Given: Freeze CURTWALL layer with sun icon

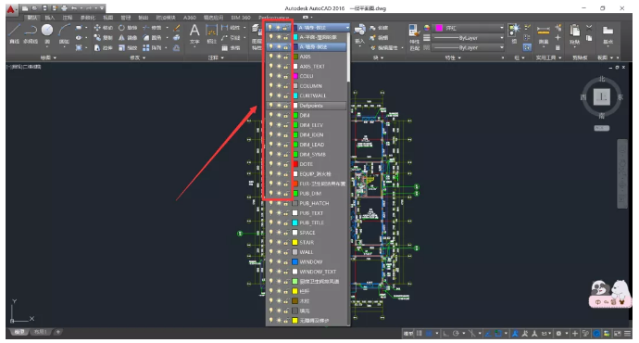Looking at the screenshot, I should tap(279, 95).
